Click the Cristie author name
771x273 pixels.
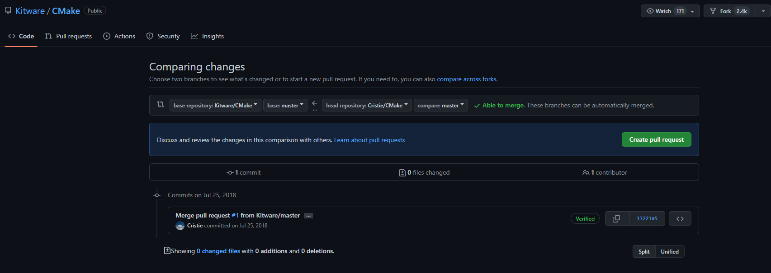pos(195,226)
